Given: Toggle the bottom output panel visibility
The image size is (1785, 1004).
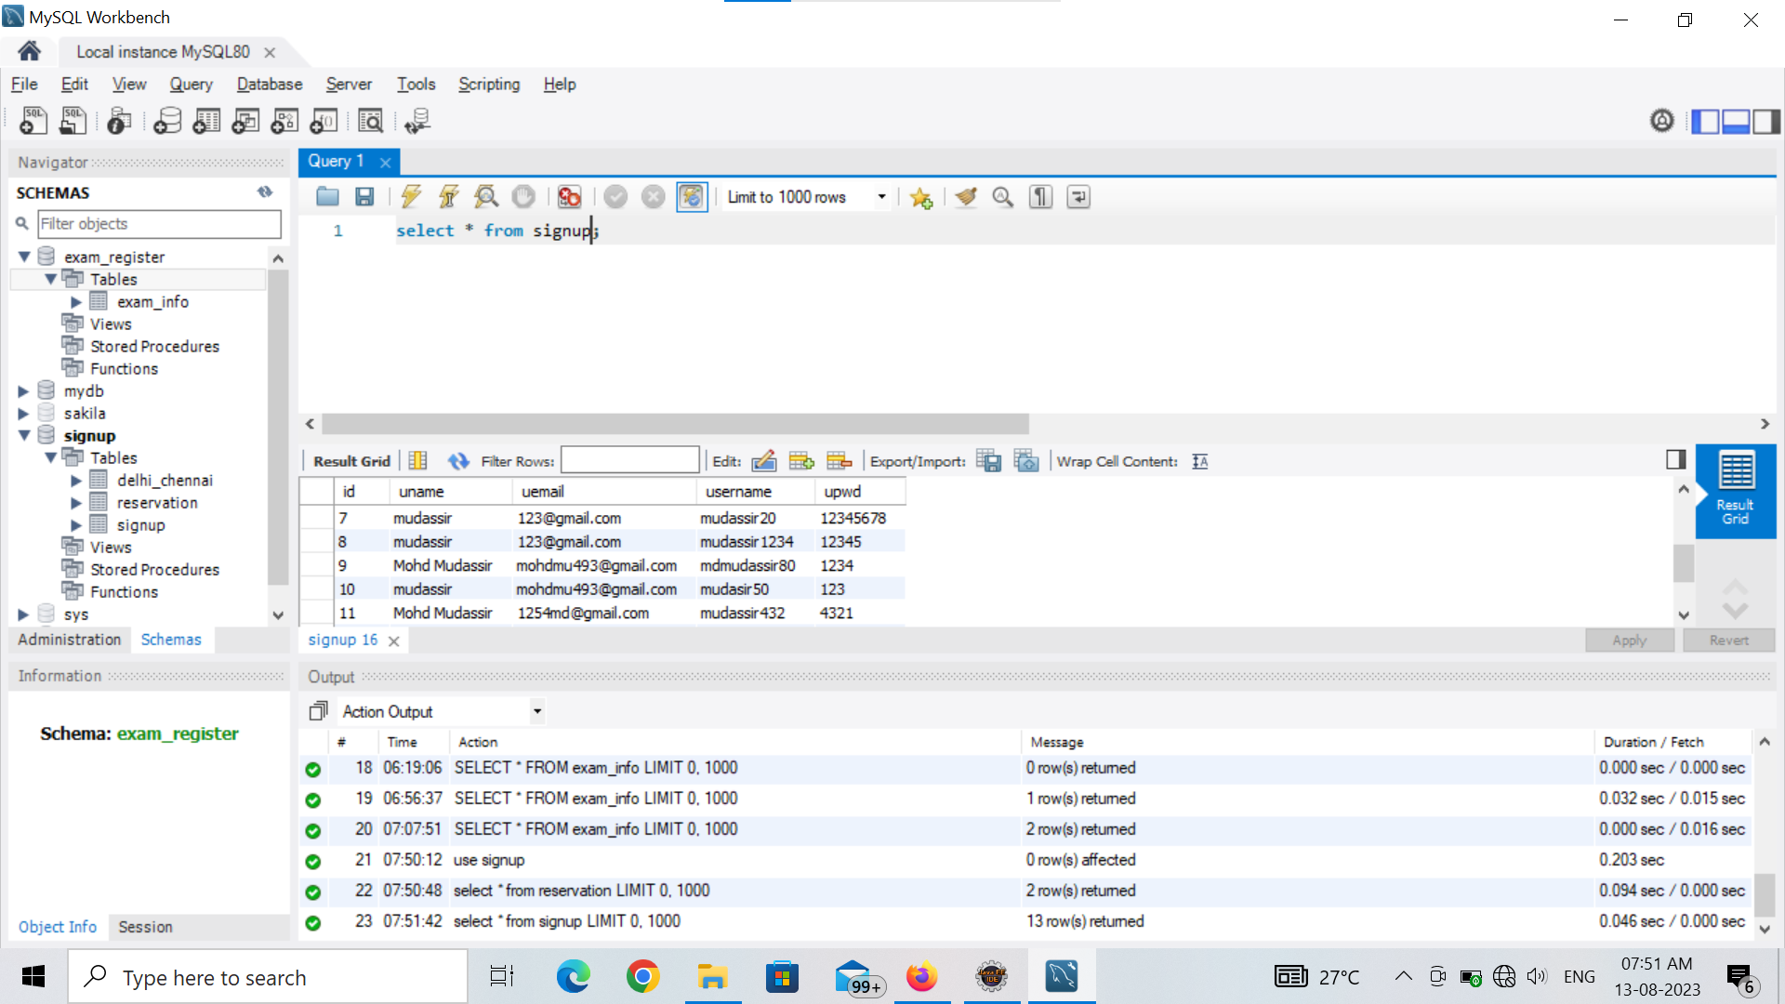Looking at the screenshot, I should click(x=1736, y=122).
